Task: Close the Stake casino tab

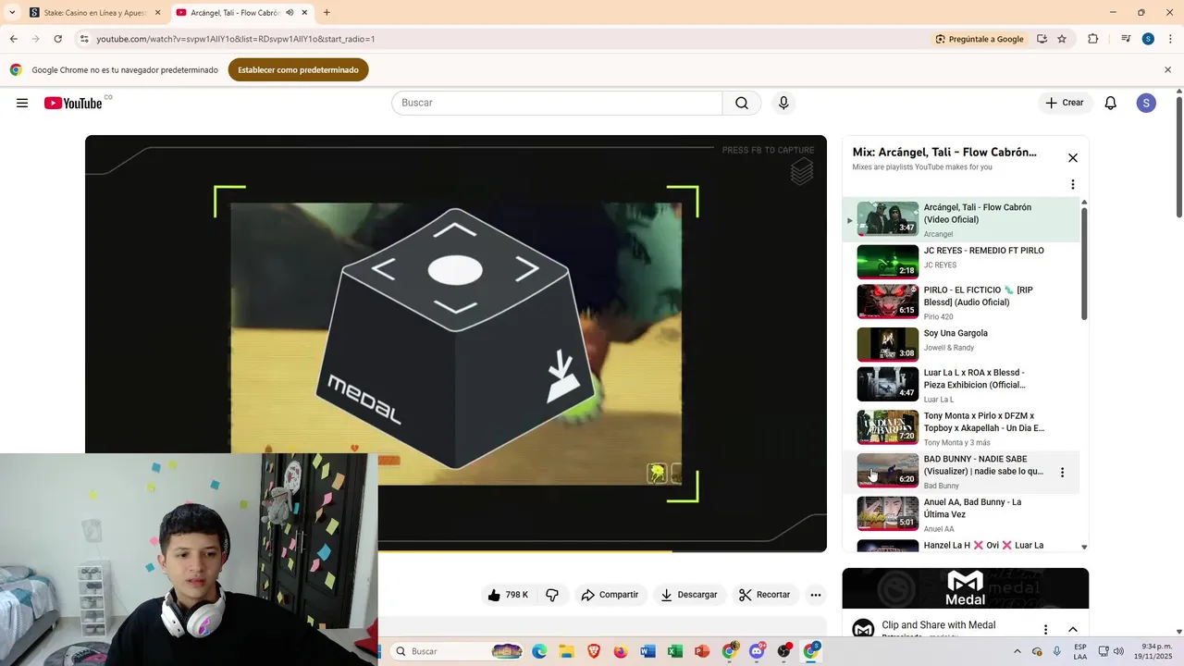Action: point(157,13)
